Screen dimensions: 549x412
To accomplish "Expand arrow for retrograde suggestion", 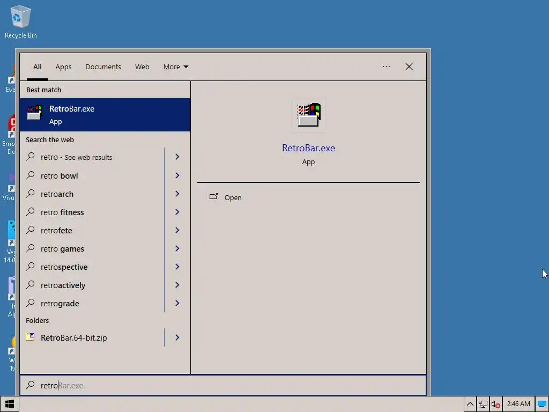I will pos(177,303).
